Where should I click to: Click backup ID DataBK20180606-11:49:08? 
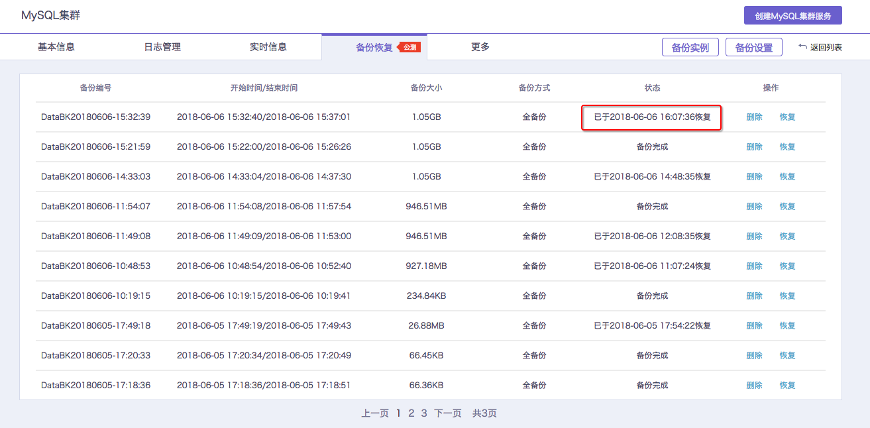tap(95, 237)
